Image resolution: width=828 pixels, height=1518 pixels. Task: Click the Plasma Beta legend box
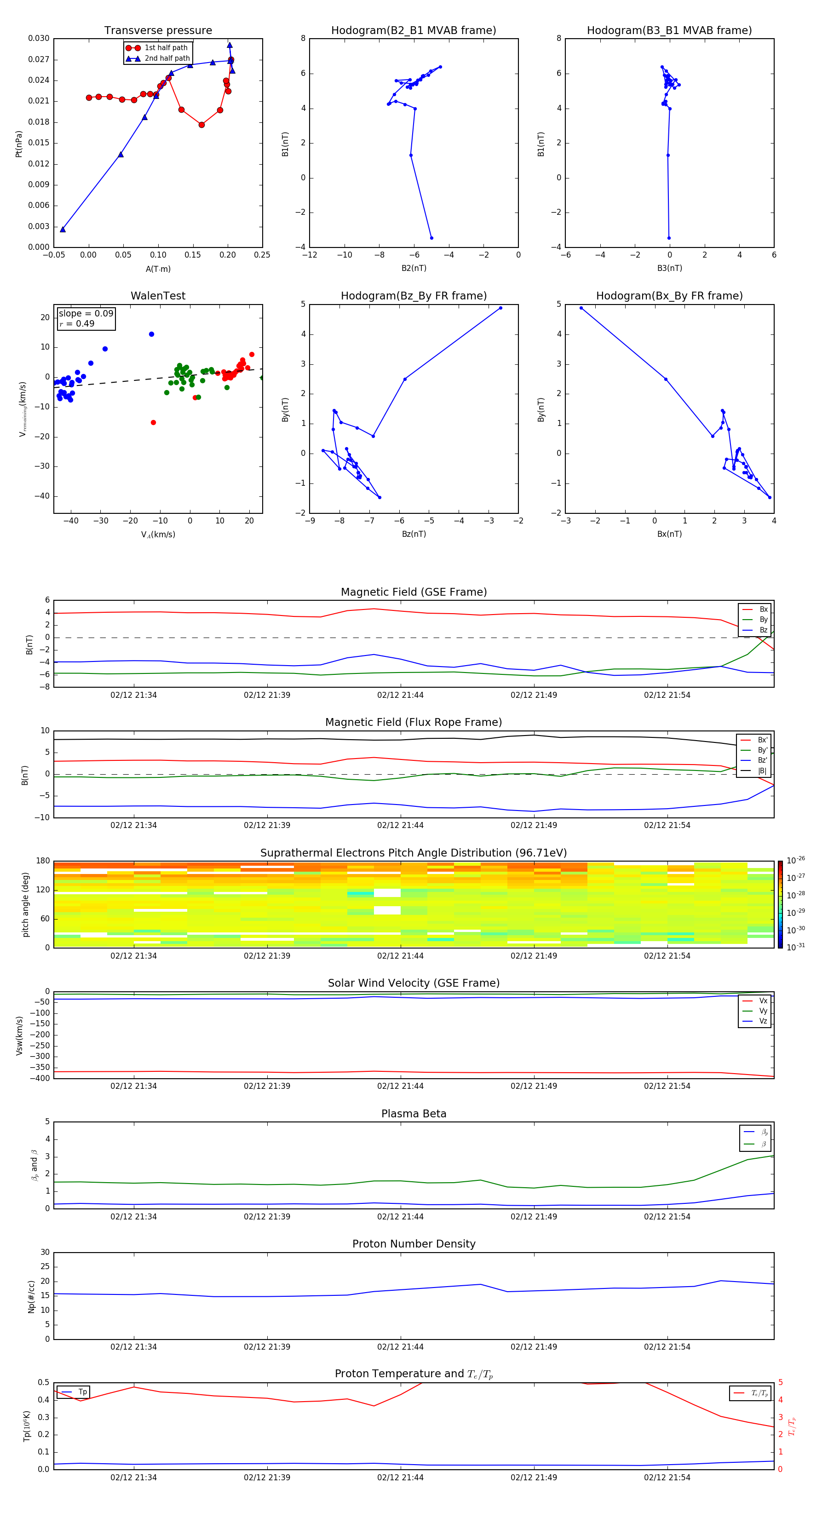(x=755, y=1138)
